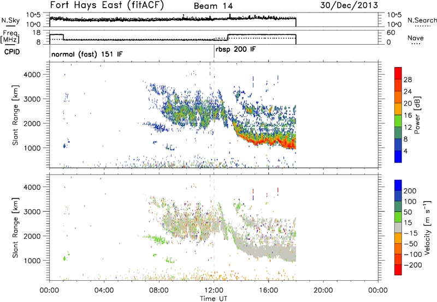
Task: Click the '1000' tick on velocity panel axis
Action: (32, 261)
